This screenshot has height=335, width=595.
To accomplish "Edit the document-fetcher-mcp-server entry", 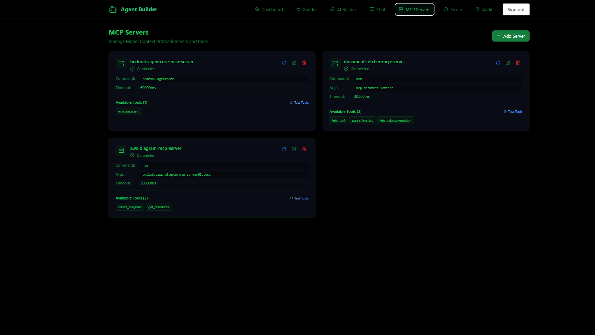I will point(508,63).
